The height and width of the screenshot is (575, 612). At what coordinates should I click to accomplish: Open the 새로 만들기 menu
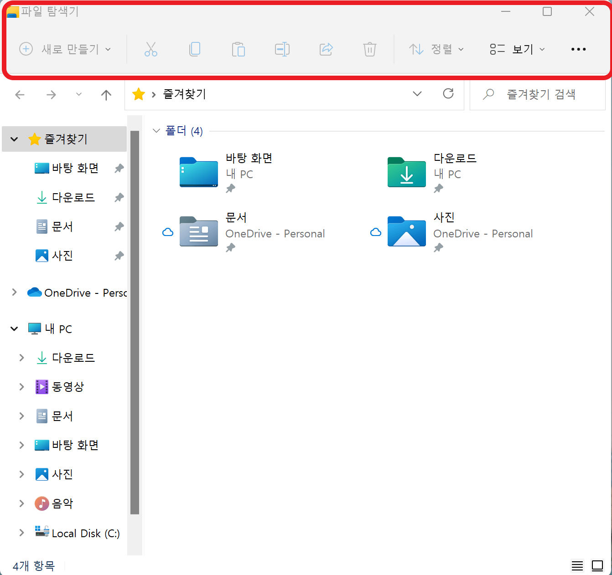click(x=65, y=49)
